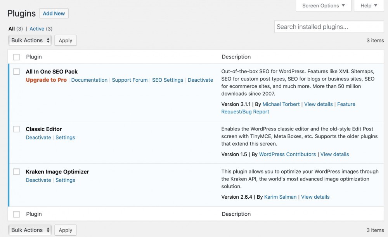This screenshot has width=388, height=237.
Task: Click the Description column header in footer
Action: (236, 214)
